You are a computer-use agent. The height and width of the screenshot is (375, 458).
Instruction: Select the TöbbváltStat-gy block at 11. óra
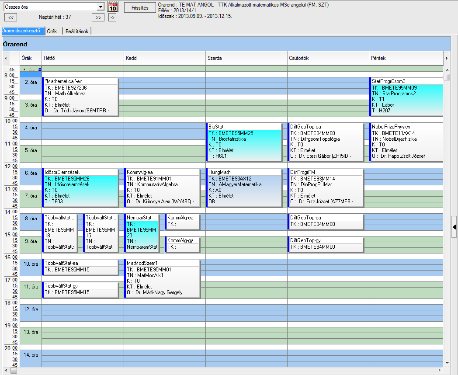tap(80, 290)
